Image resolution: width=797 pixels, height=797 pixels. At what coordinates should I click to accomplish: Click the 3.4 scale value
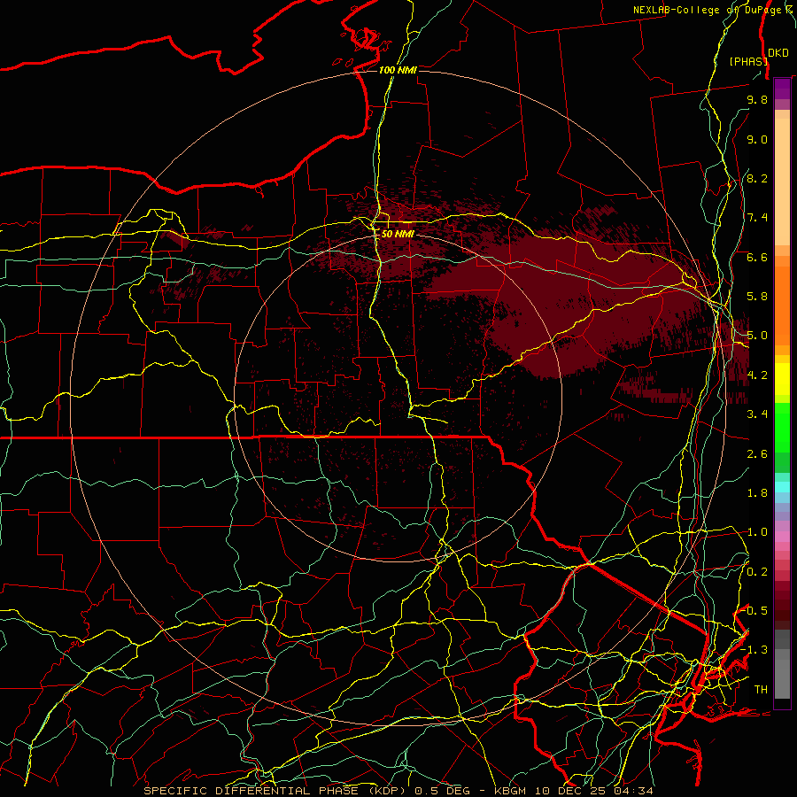click(x=757, y=414)
